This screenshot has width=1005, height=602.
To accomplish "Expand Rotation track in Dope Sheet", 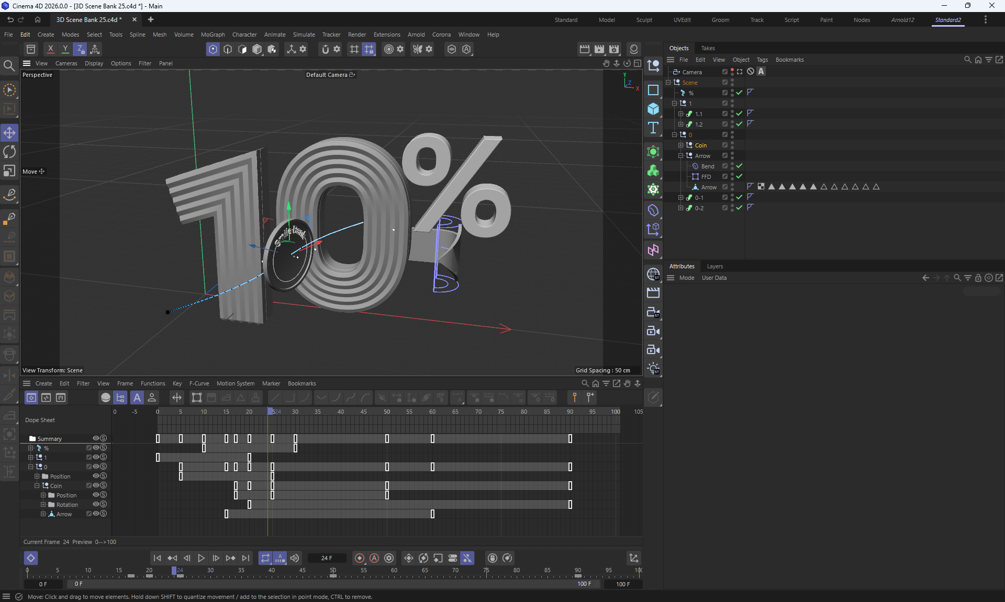I will pos(43,505).
